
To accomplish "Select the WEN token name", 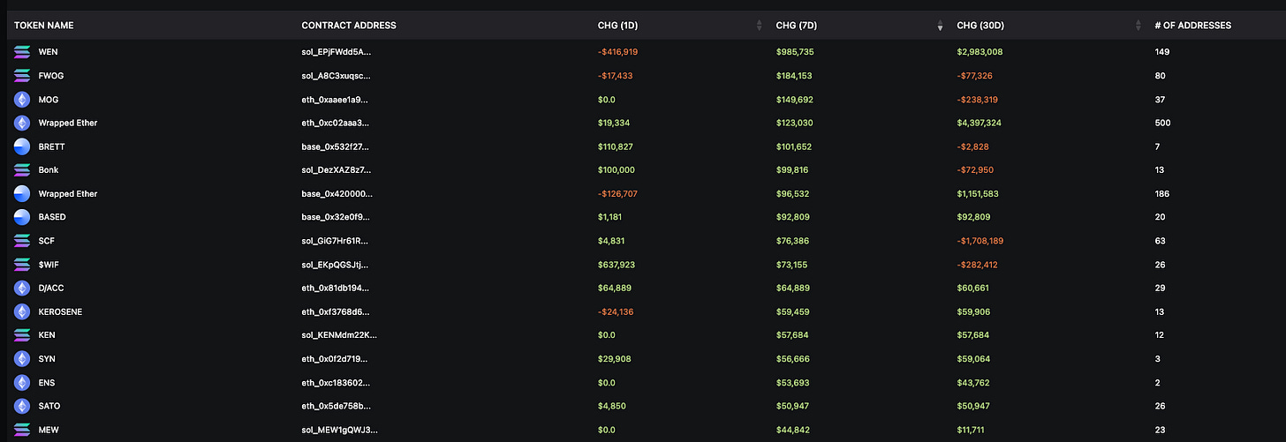I will click(49, 52).
